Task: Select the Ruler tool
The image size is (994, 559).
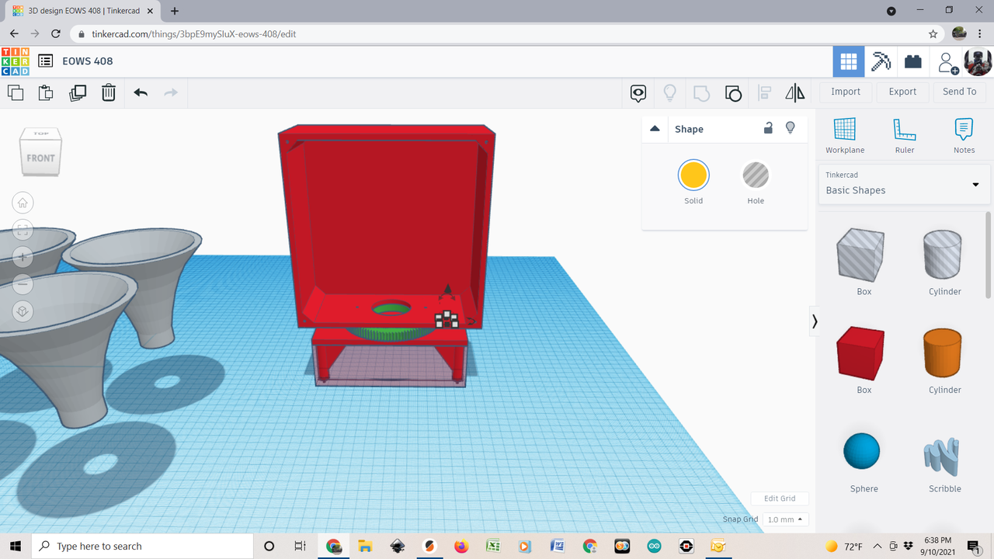Action: pyautogui.click(x=905, y=136)
